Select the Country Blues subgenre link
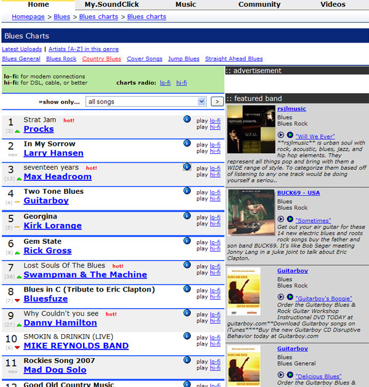The width and height of the screenshot is (369, 387). click(101, 59)
